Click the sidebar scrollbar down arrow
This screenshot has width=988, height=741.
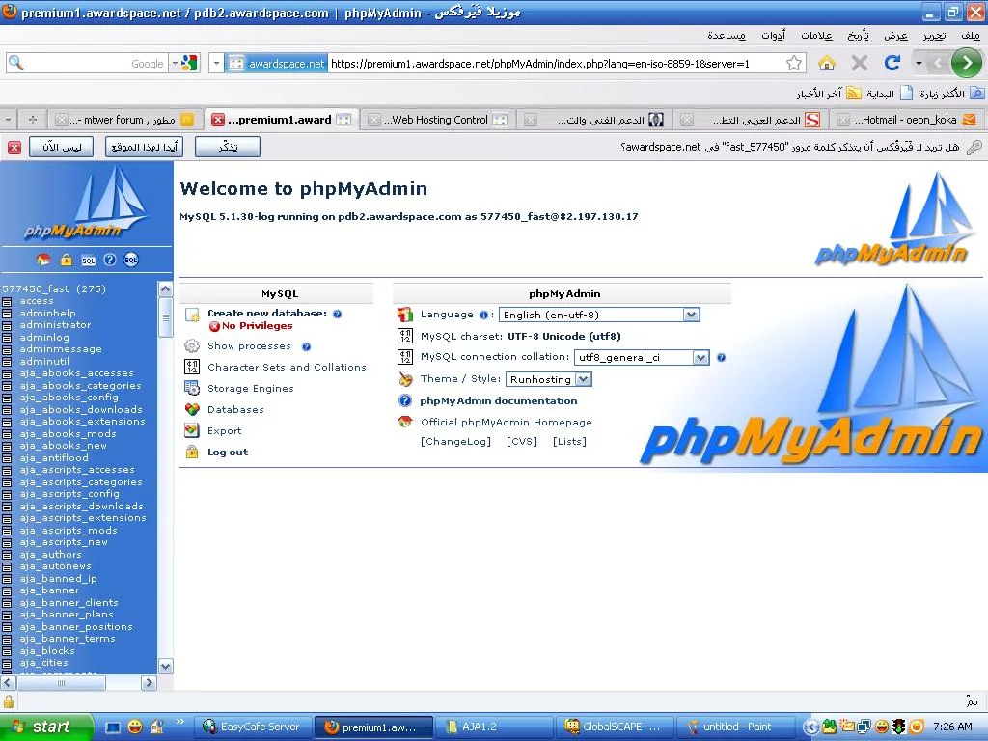[165, 666]
